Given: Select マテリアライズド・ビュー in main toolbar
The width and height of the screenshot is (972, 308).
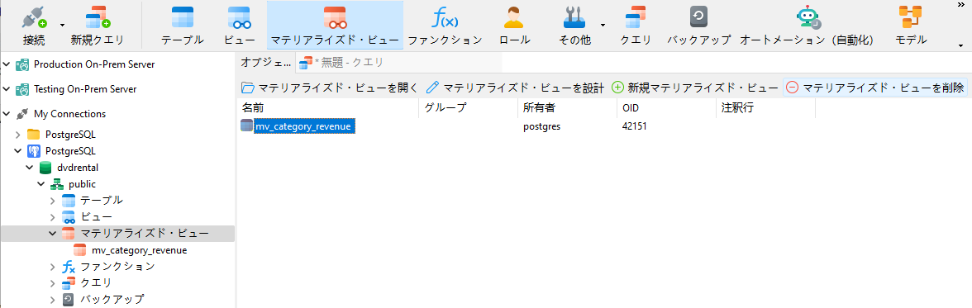Looking at the screenshot, I should (335, 25).
